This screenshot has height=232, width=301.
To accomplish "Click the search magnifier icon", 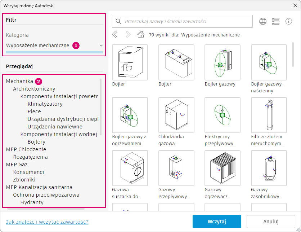I will 118,21.
